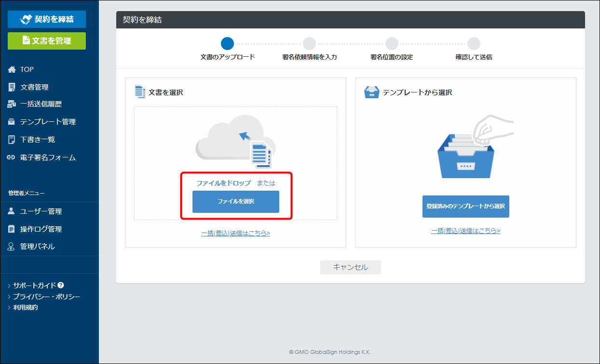Click the キャンセル button

pyautogui.click(x=351, y=267)
